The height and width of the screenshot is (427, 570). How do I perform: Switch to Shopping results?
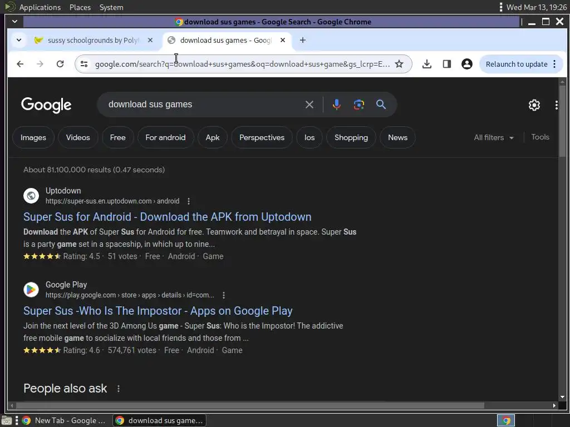click(x=351, y=138)
